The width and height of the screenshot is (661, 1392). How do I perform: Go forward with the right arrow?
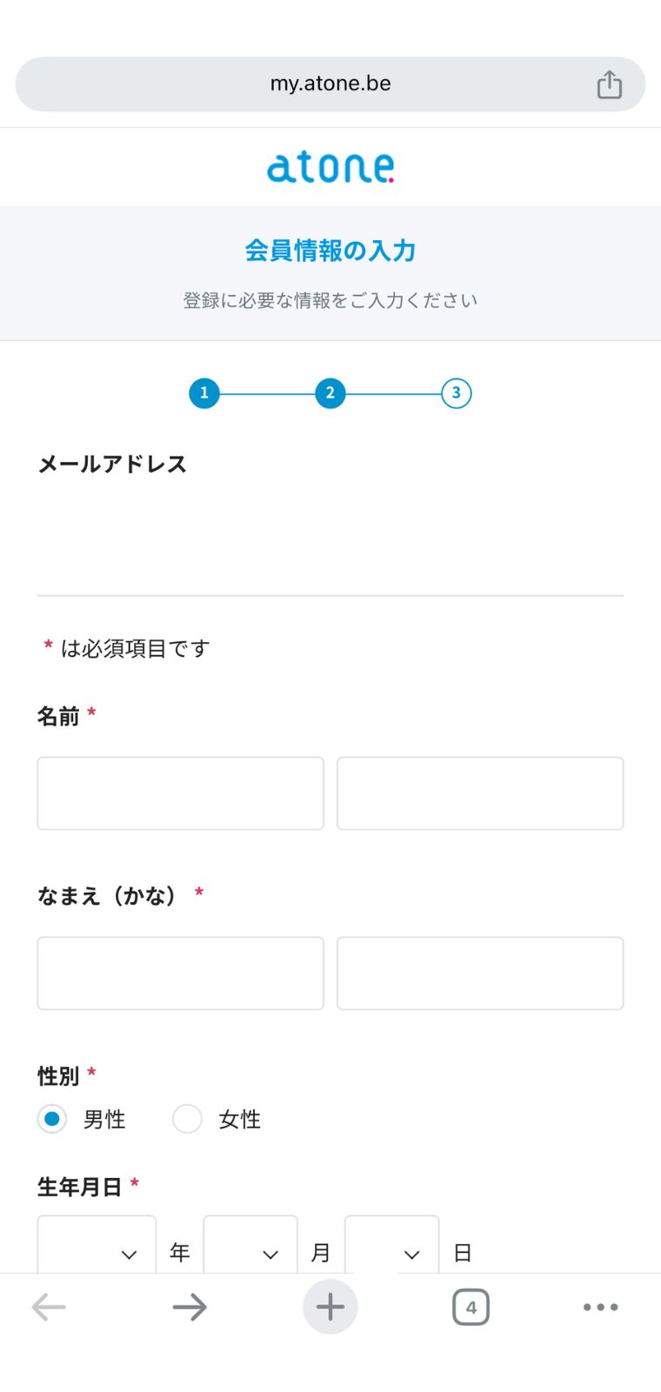coord(190,1307)
